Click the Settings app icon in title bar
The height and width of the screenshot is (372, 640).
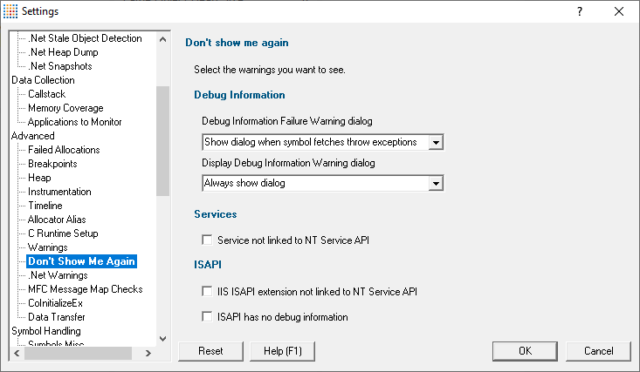point(10,11)
